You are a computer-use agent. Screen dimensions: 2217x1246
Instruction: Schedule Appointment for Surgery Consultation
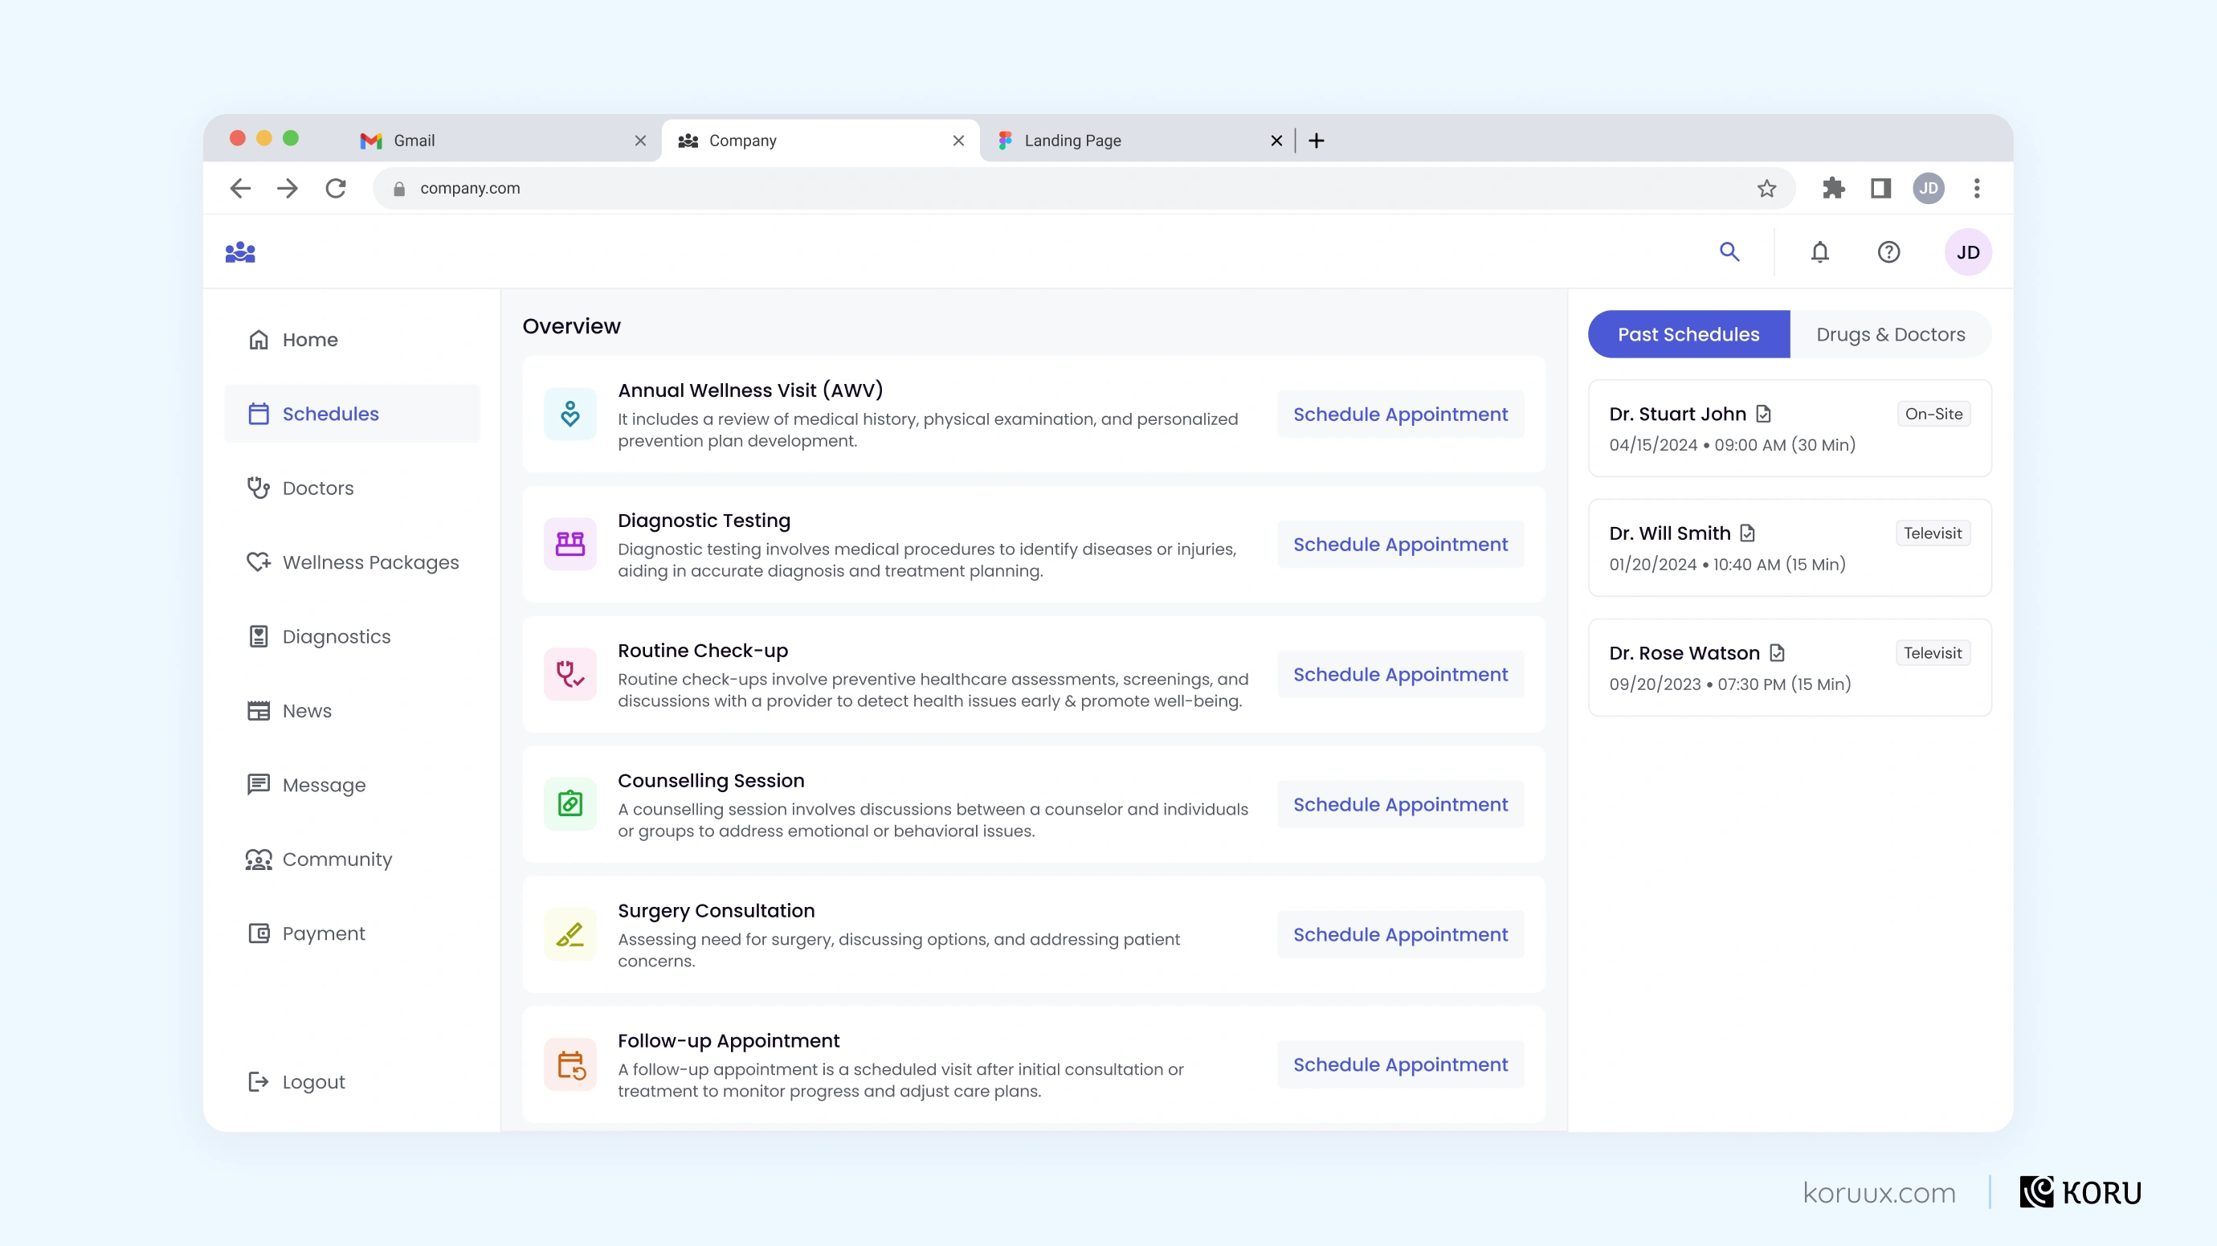(1400, 934)
